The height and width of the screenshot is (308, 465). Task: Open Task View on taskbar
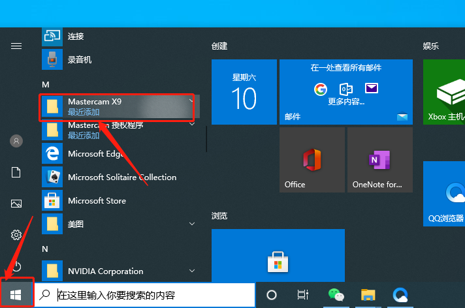pos(303,295)
